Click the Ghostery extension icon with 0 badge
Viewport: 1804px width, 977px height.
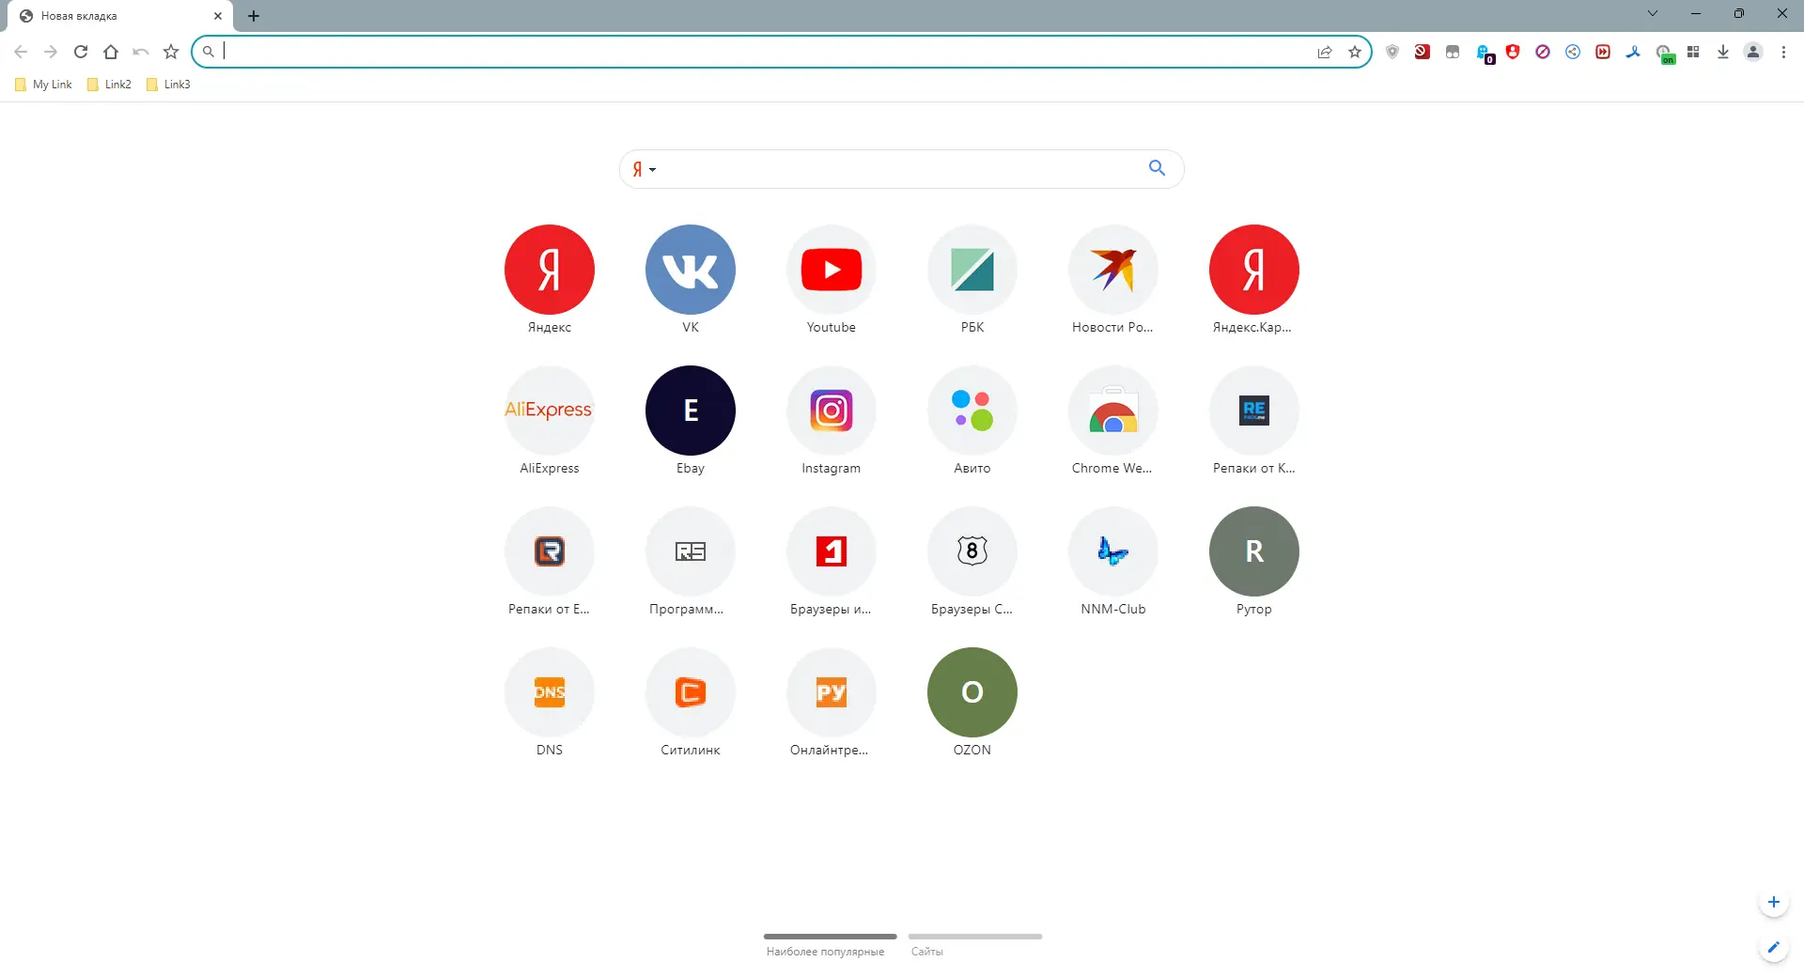[1485, 52]
